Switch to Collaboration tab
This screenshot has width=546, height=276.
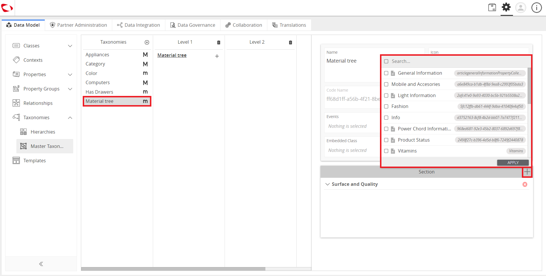[244, 25]
